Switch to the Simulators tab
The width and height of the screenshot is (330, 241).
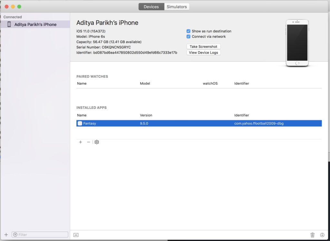[x=177, y=7]
